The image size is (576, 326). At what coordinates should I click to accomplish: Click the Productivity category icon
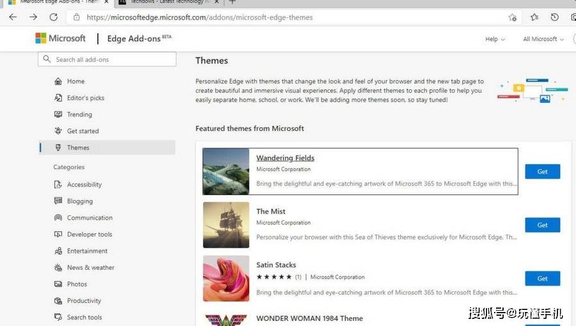[58, 300]
